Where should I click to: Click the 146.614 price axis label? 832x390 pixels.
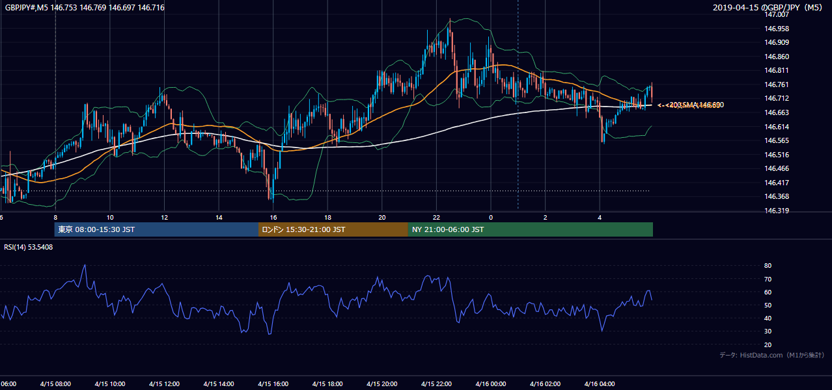coord(777,127)
